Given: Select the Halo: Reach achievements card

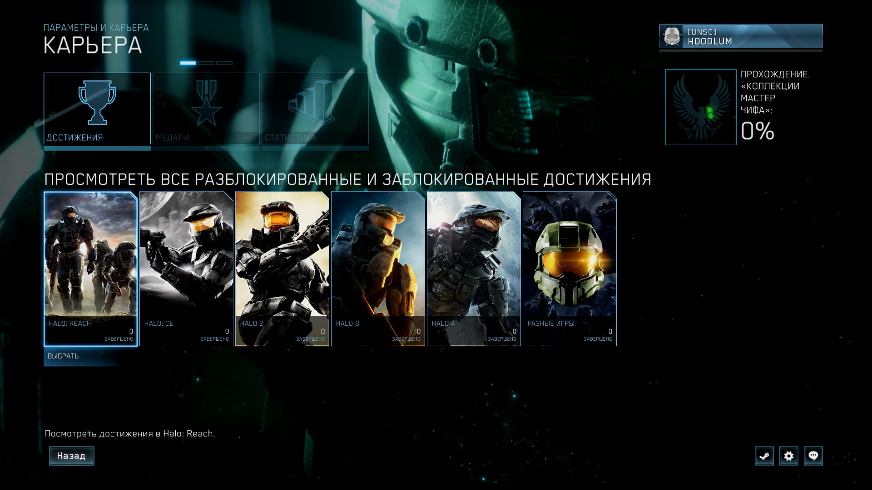Looking at the screenshot, I should pos(90,269).
